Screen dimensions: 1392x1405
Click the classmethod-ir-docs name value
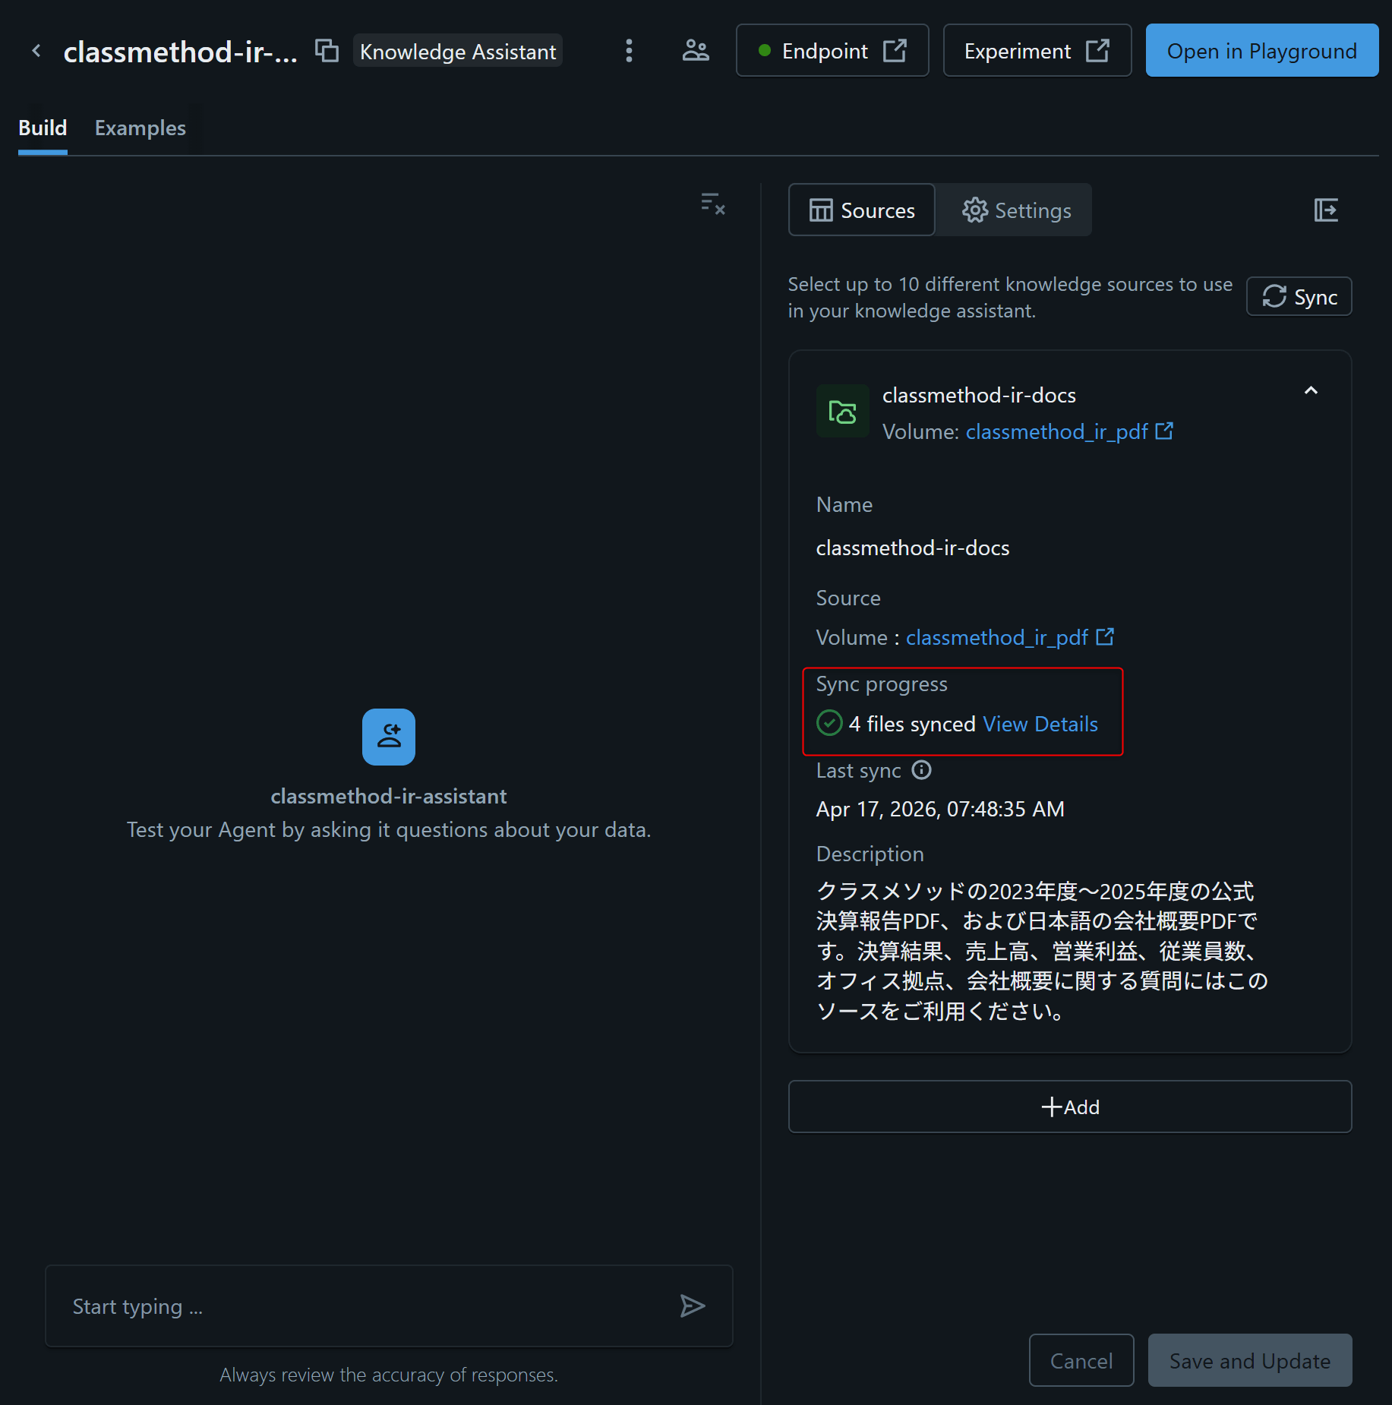tap(913, 548)
